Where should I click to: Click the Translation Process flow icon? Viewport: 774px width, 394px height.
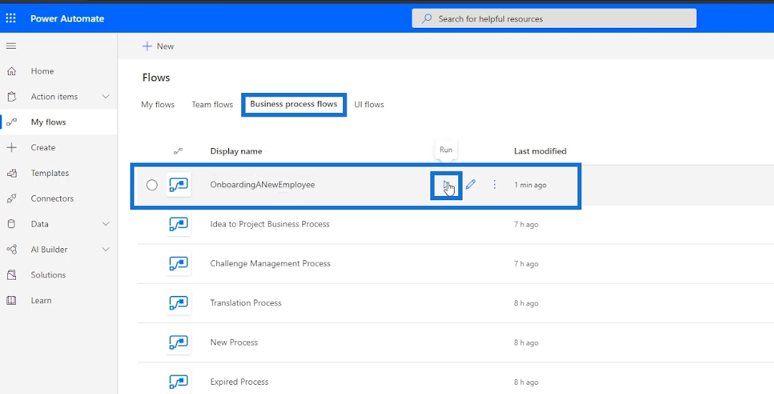pos(179,302)
